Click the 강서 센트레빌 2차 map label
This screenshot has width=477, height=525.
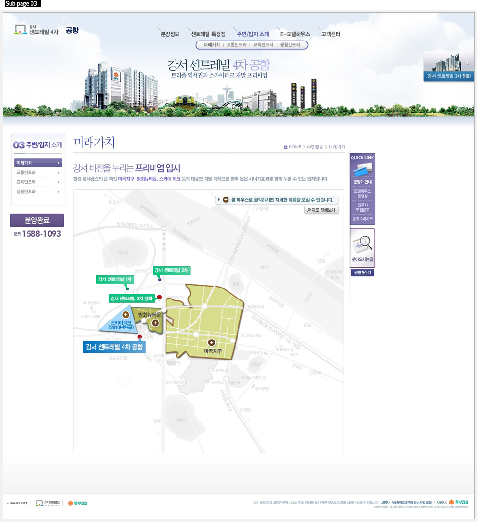coord(172,270)
